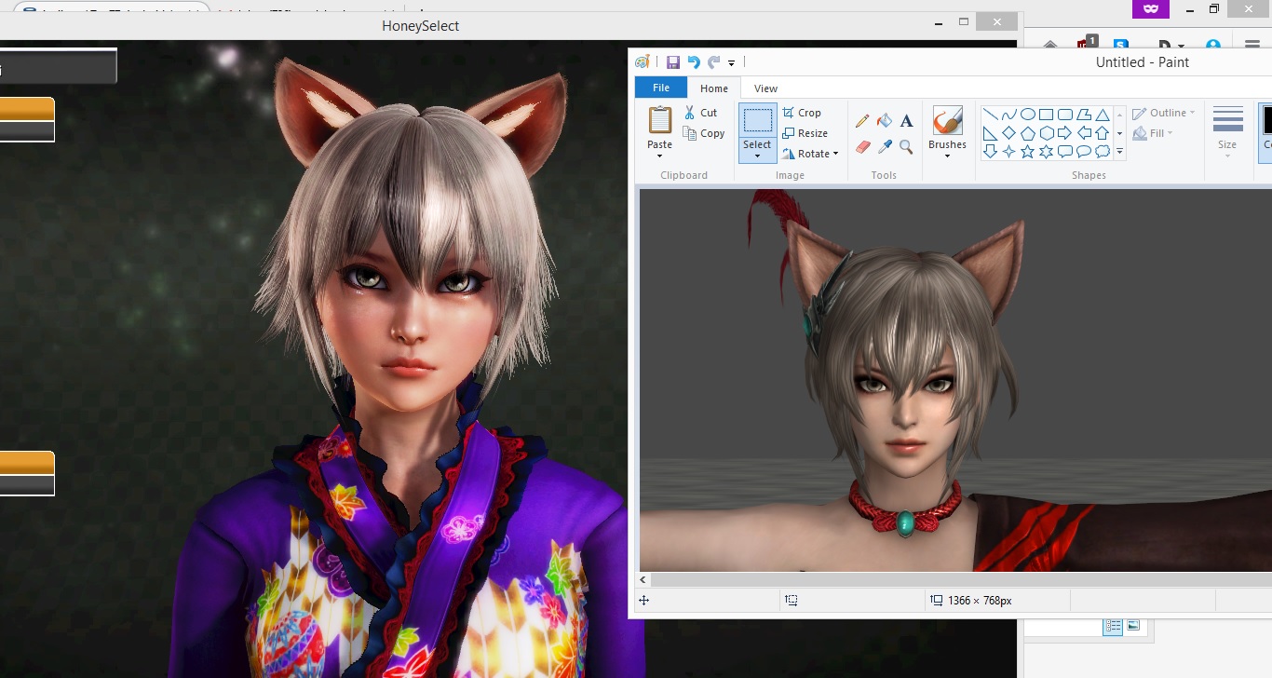The height and width of the screenshot is (678, 1272).
Task: Click Cut in the Clipboard group
Action: click(x=700, y=113)
